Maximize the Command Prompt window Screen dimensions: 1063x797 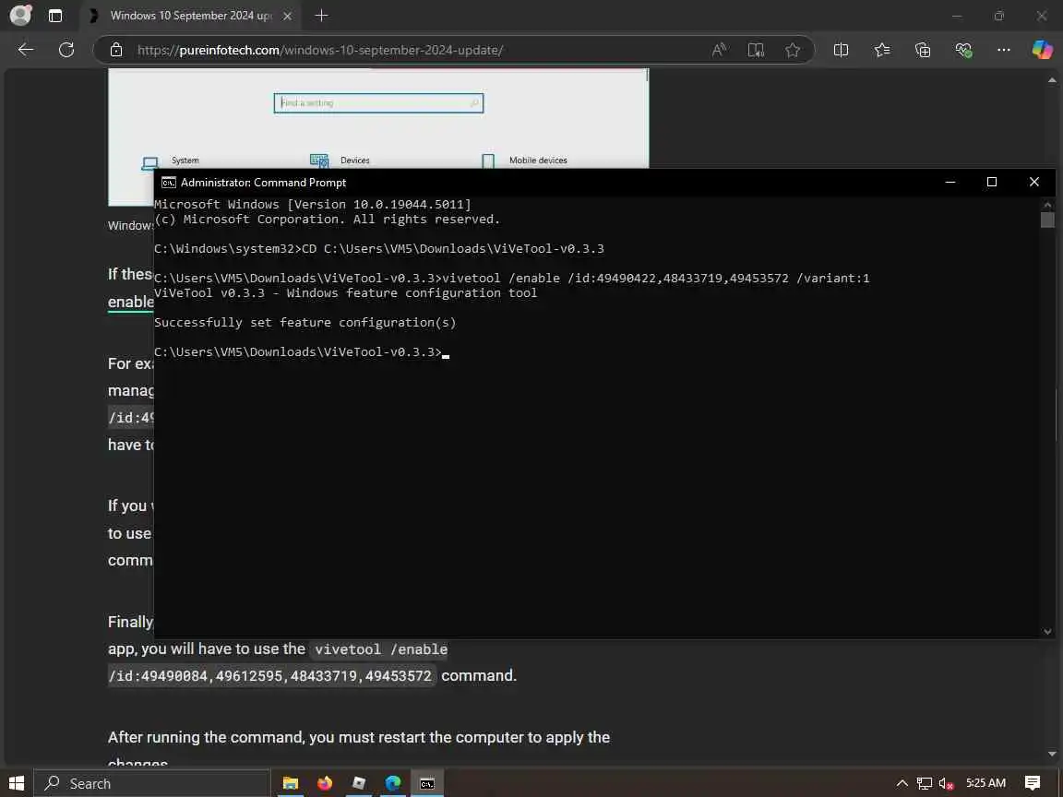pos(992,182)
